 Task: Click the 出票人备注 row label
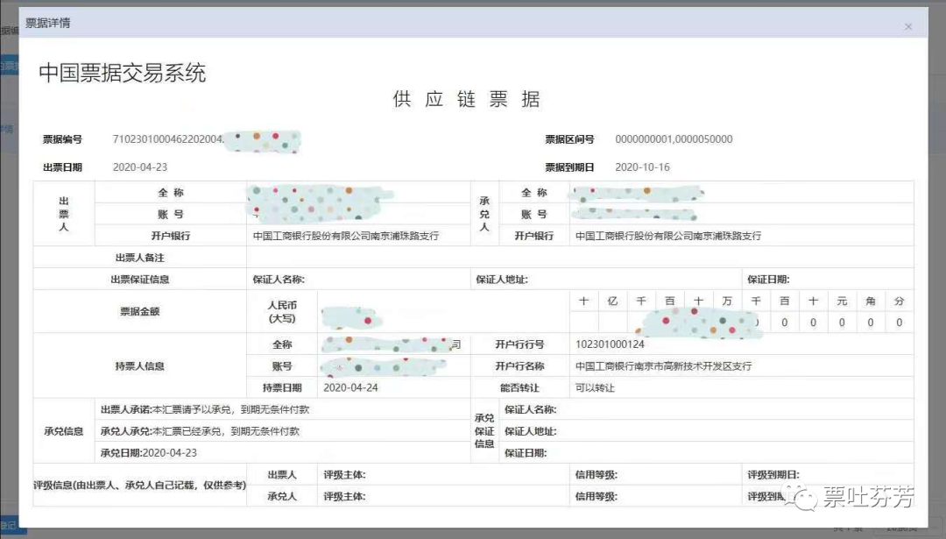click(x=140, y=258)
